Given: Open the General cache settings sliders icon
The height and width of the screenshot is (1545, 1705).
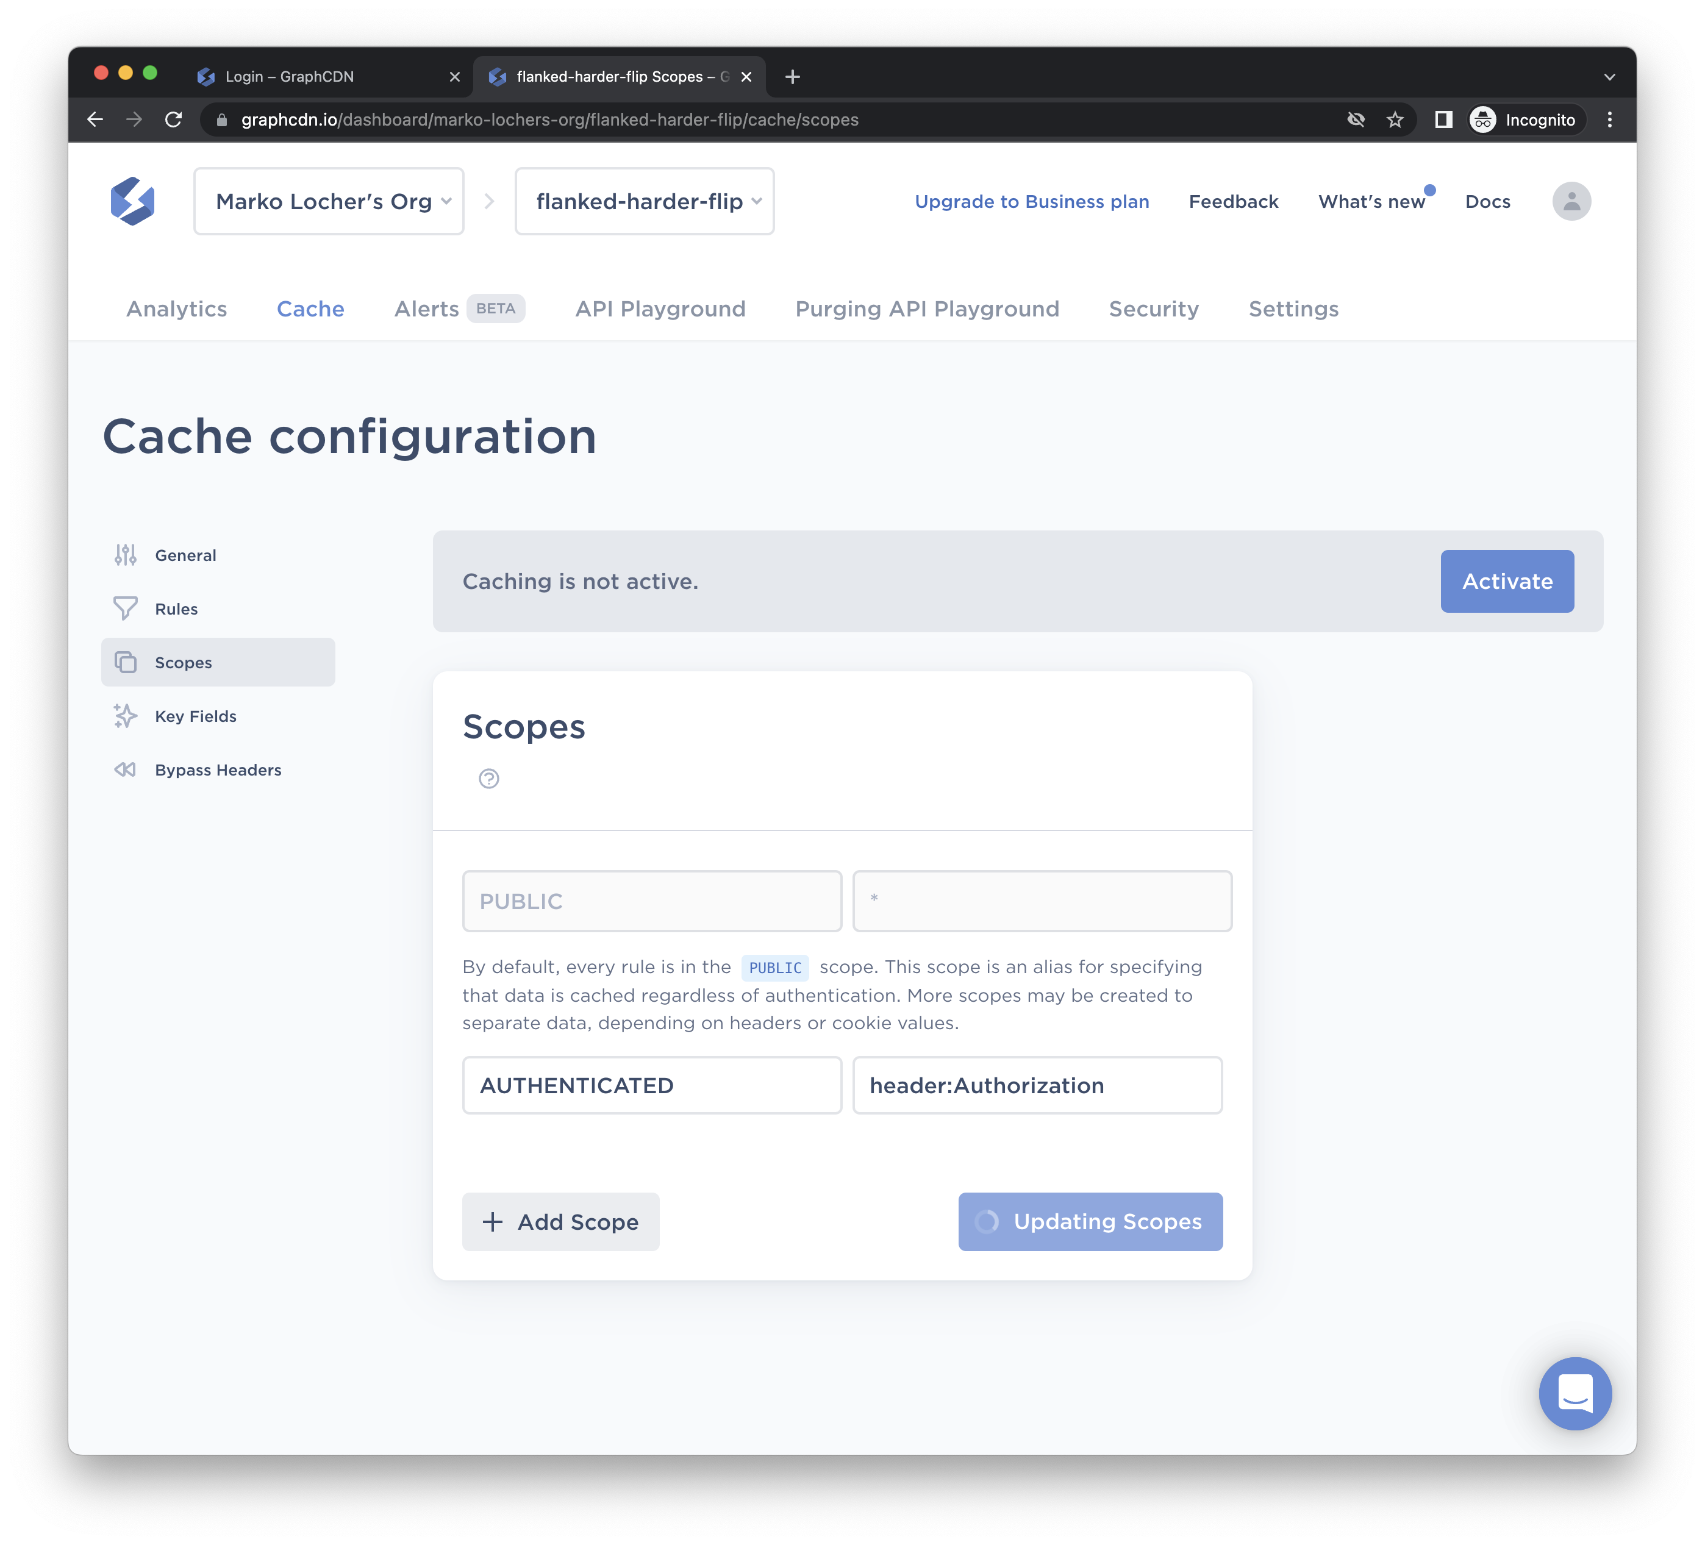Looking at the screenshot, I should [x=125, y=555].
